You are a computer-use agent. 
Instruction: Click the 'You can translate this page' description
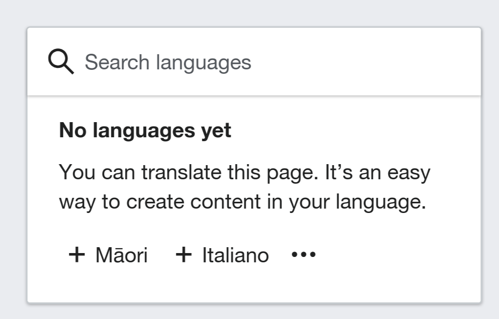[x=244, y=187]
